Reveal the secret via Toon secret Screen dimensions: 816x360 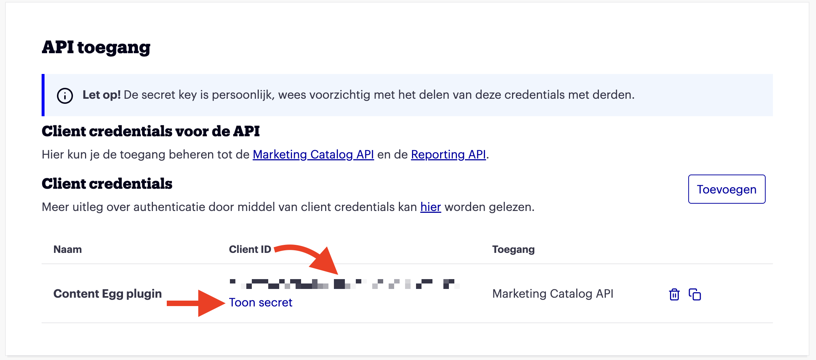(x=261, y=302)
